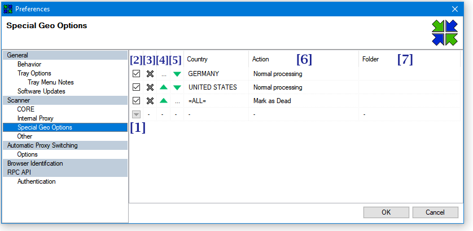
Task: Click the Preferences title bar app icon
Action: coord(8,9)
